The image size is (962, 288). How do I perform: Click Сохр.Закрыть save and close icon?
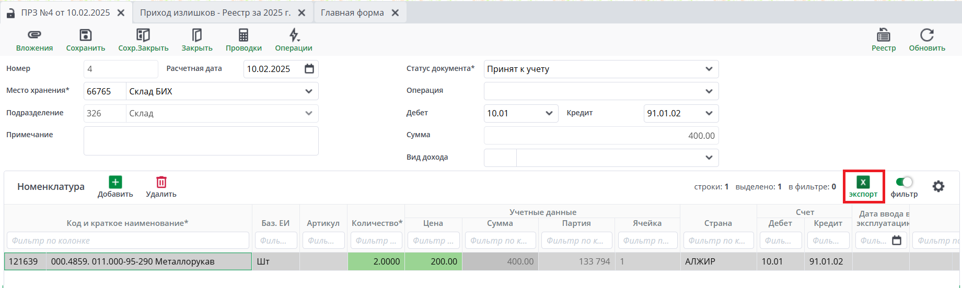pos(143,35)
